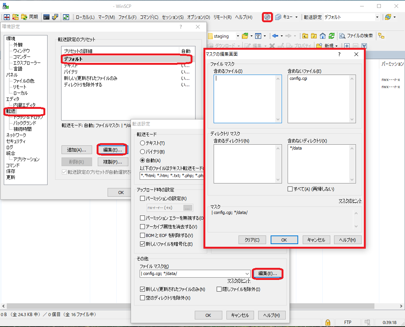
Task: Click 複製(P)... button
Action: (x=113, y=162)
